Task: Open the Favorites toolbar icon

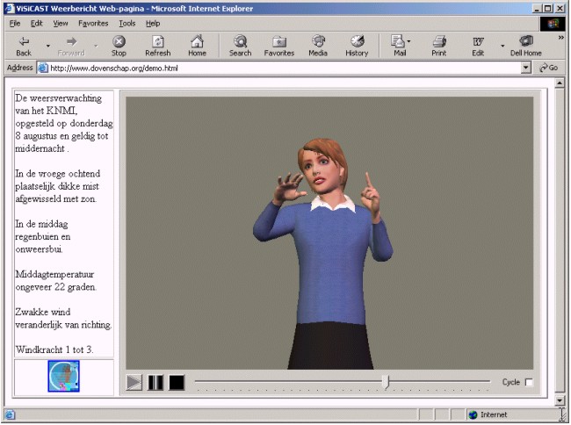Action: 279,41
